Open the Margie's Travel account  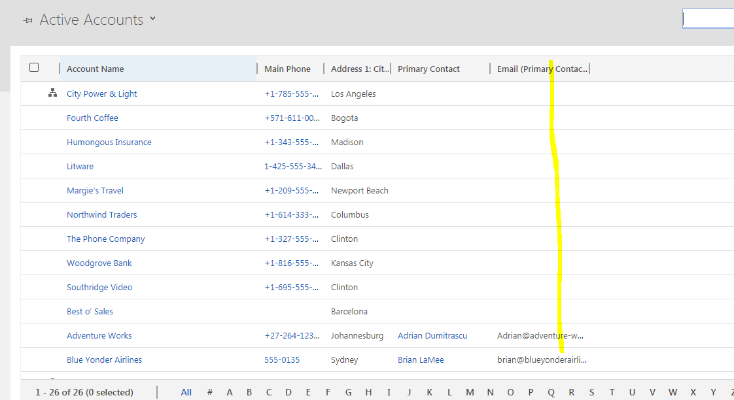[x=95, y=190]
